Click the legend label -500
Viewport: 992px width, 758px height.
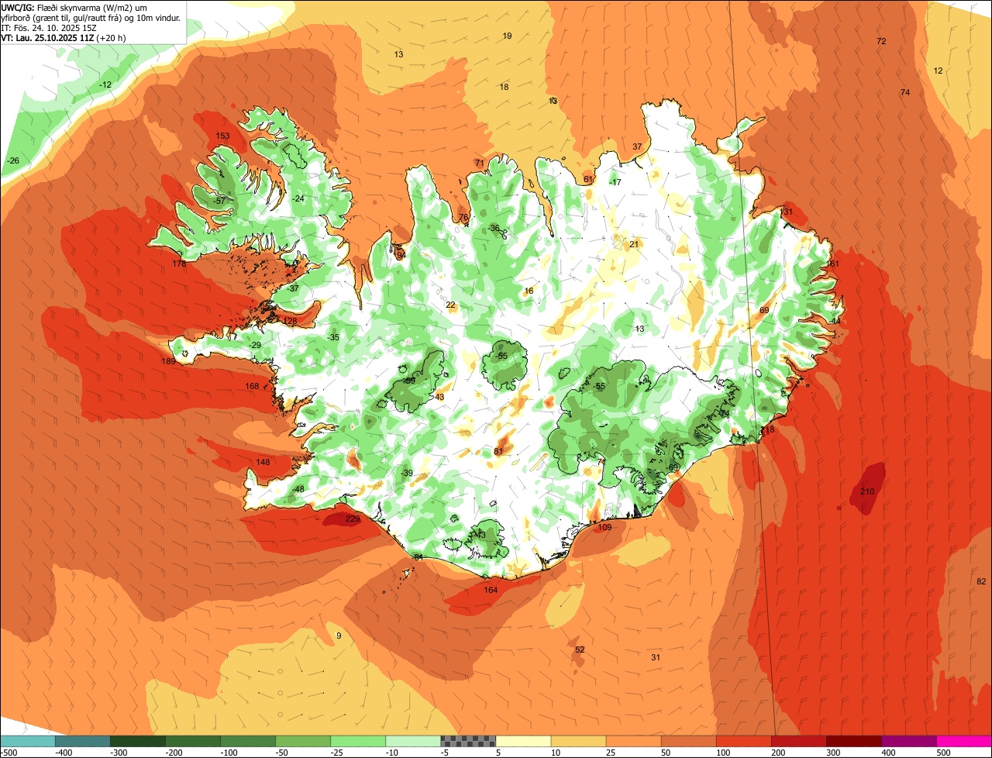point(9,753)
